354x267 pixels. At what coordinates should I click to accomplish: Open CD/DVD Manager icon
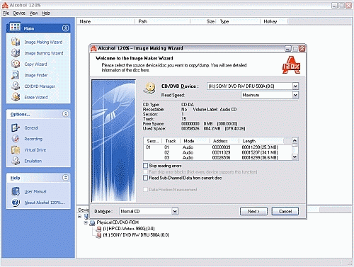(x=16, y=86)
